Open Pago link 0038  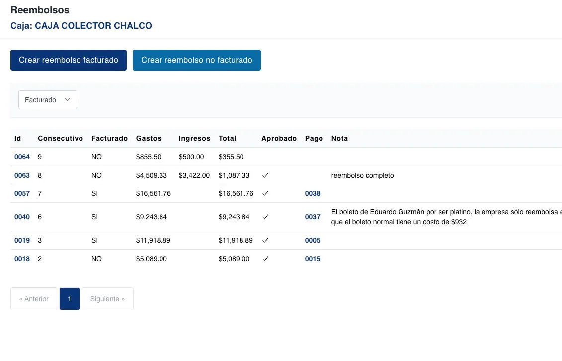313,193
